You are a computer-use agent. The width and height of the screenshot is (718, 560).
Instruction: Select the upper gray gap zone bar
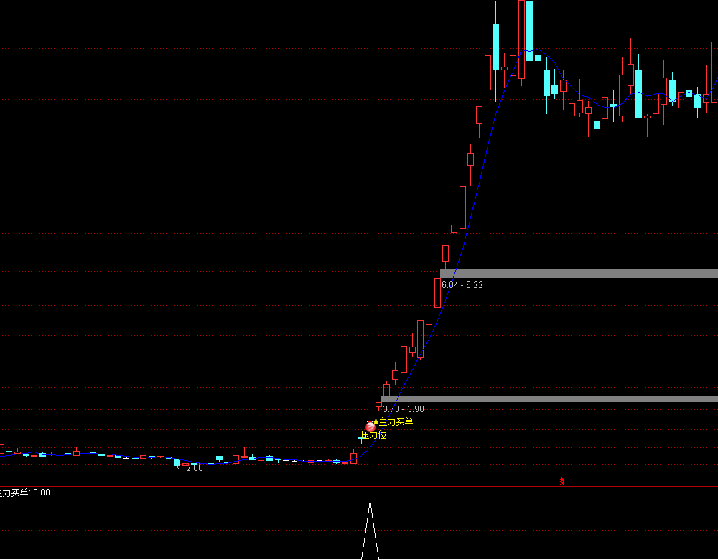pos(579,274)
